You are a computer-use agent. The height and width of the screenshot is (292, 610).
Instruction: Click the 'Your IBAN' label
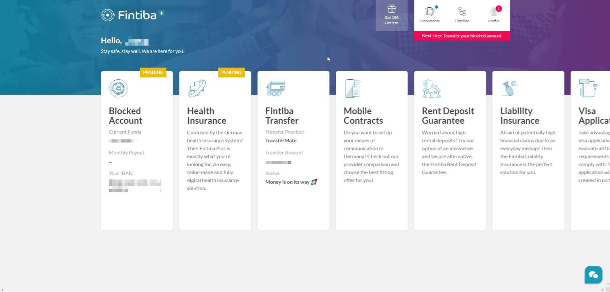pos(120,173)
